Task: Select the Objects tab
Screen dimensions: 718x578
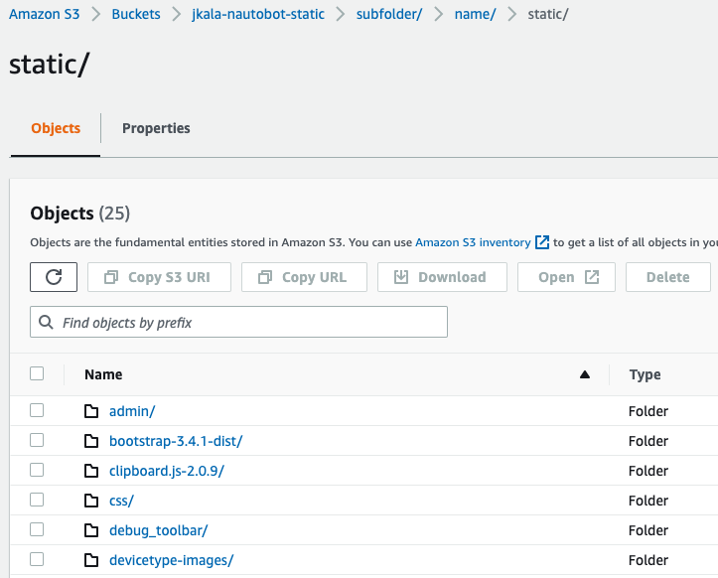Action: (x=56, y=128)
